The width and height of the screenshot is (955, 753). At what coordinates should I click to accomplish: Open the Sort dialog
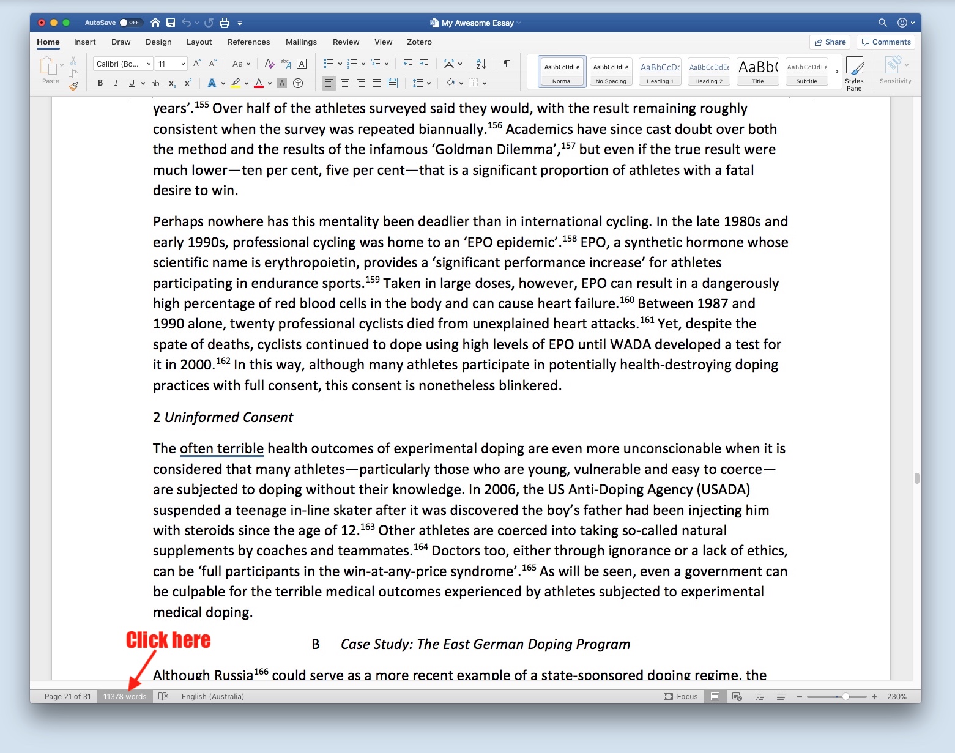(481, 64)
